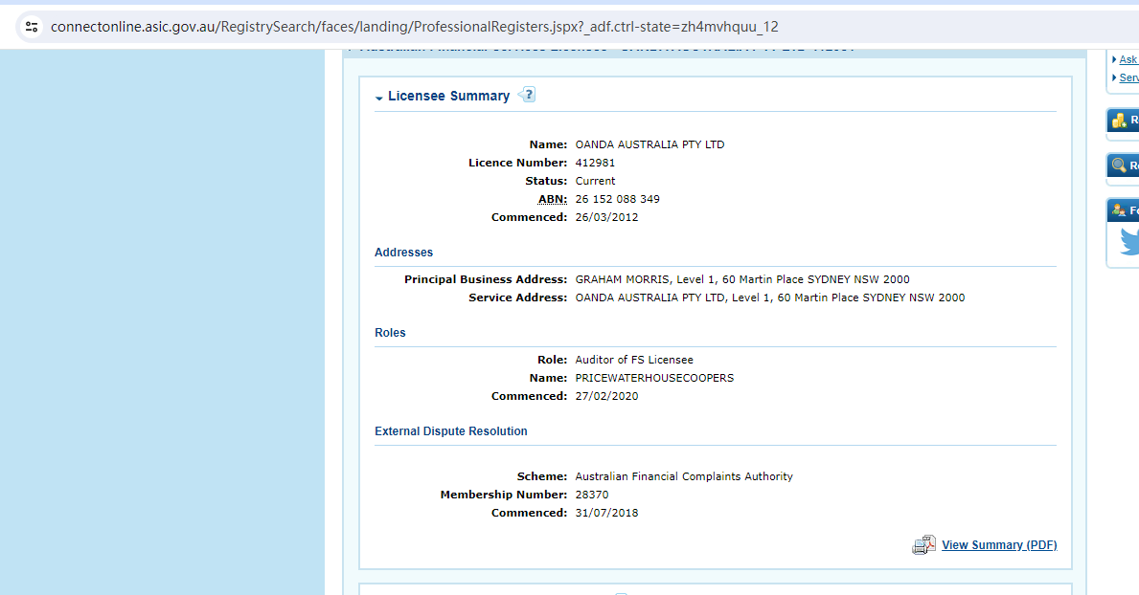Click the Twitter bird icon
This screenshot has height=595, width=1139.
click(1129, 242)
